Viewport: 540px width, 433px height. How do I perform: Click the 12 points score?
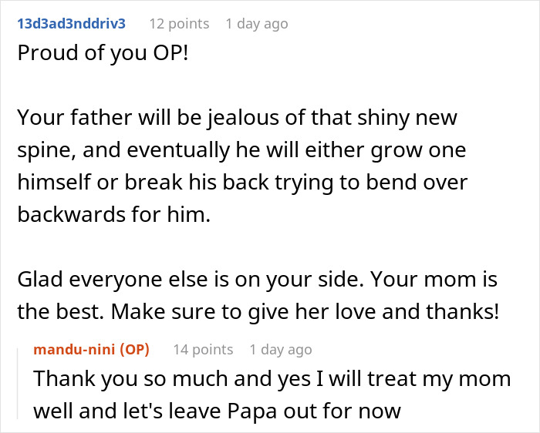click(178, 24)
